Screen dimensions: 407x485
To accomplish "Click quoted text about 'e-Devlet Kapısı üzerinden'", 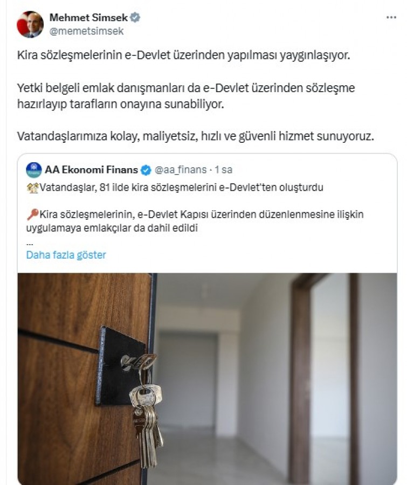I will pos(195,221).
